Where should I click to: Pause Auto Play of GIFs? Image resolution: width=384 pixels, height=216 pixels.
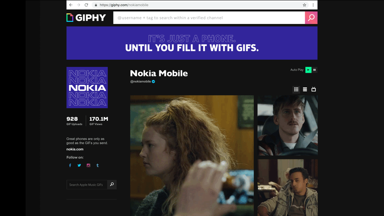[314, 70]
